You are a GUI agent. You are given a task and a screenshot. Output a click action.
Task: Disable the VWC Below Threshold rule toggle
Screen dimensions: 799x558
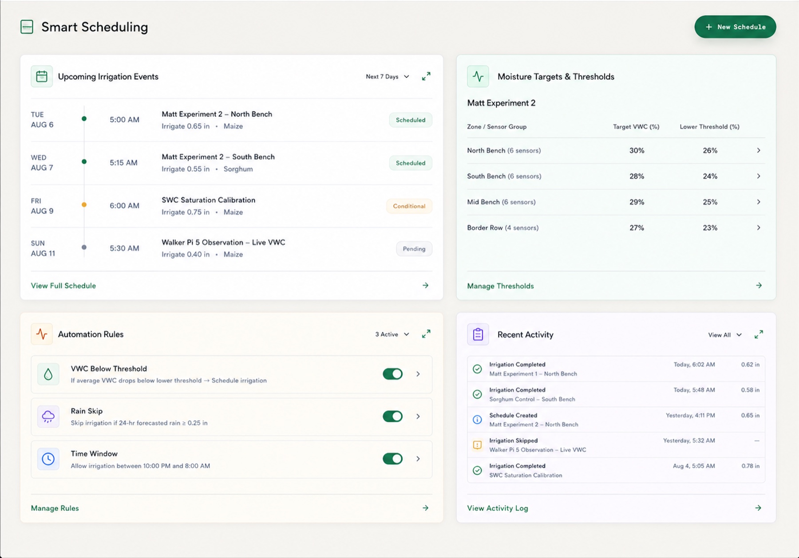coord(392,374)
